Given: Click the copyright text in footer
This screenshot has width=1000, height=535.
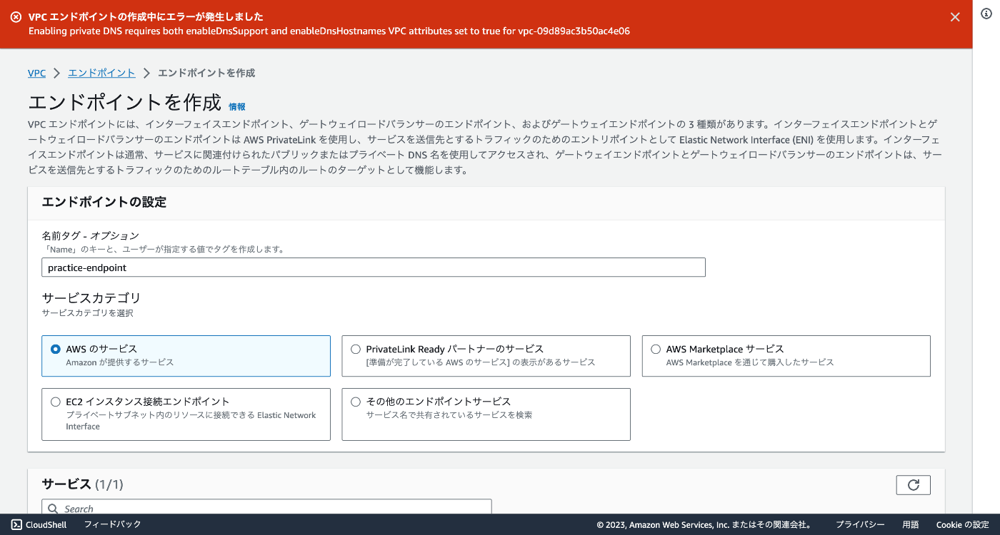Looking at the screenshot, I should [x=704, y=524].
